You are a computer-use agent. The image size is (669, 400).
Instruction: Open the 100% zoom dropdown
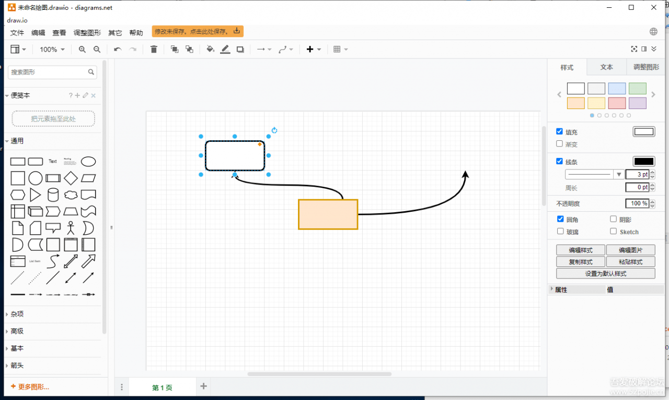click(x=52, y=49)
